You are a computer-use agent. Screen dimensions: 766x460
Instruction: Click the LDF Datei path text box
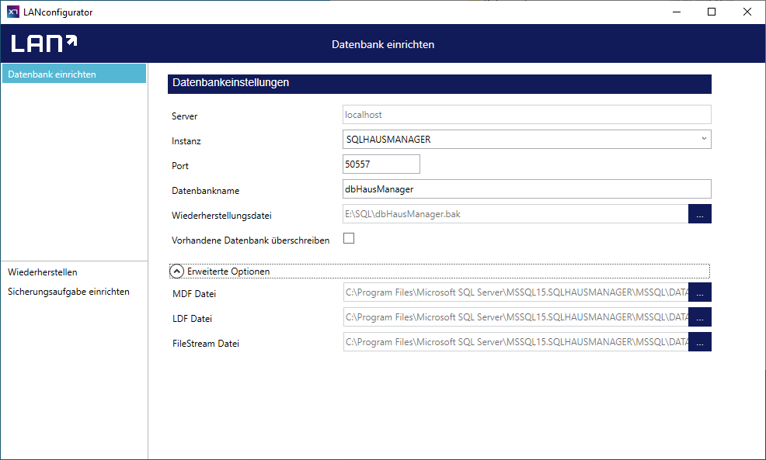515,317
